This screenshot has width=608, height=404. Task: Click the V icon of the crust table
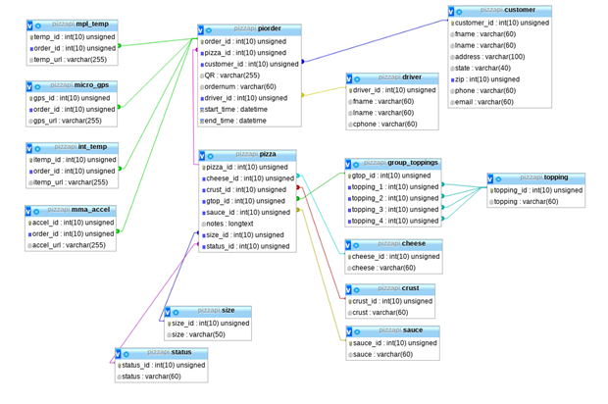[348, 290]
